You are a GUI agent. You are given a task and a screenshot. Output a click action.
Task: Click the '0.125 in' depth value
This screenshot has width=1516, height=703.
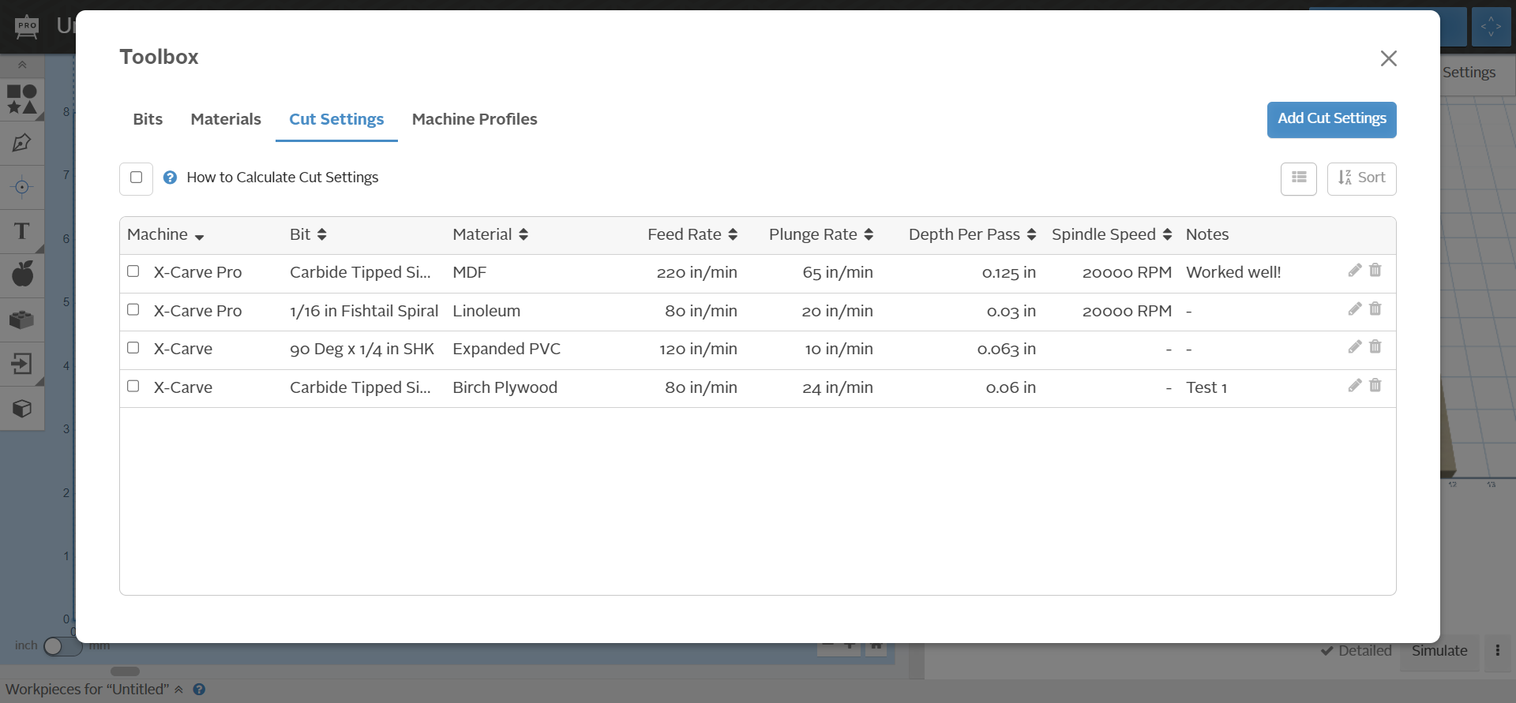pos(1008,272)
